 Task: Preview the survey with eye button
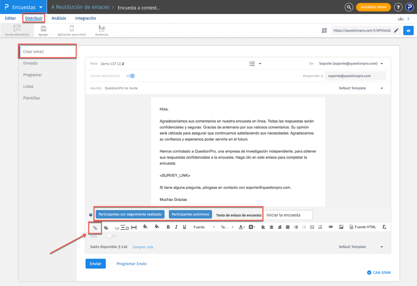point(408,31)
